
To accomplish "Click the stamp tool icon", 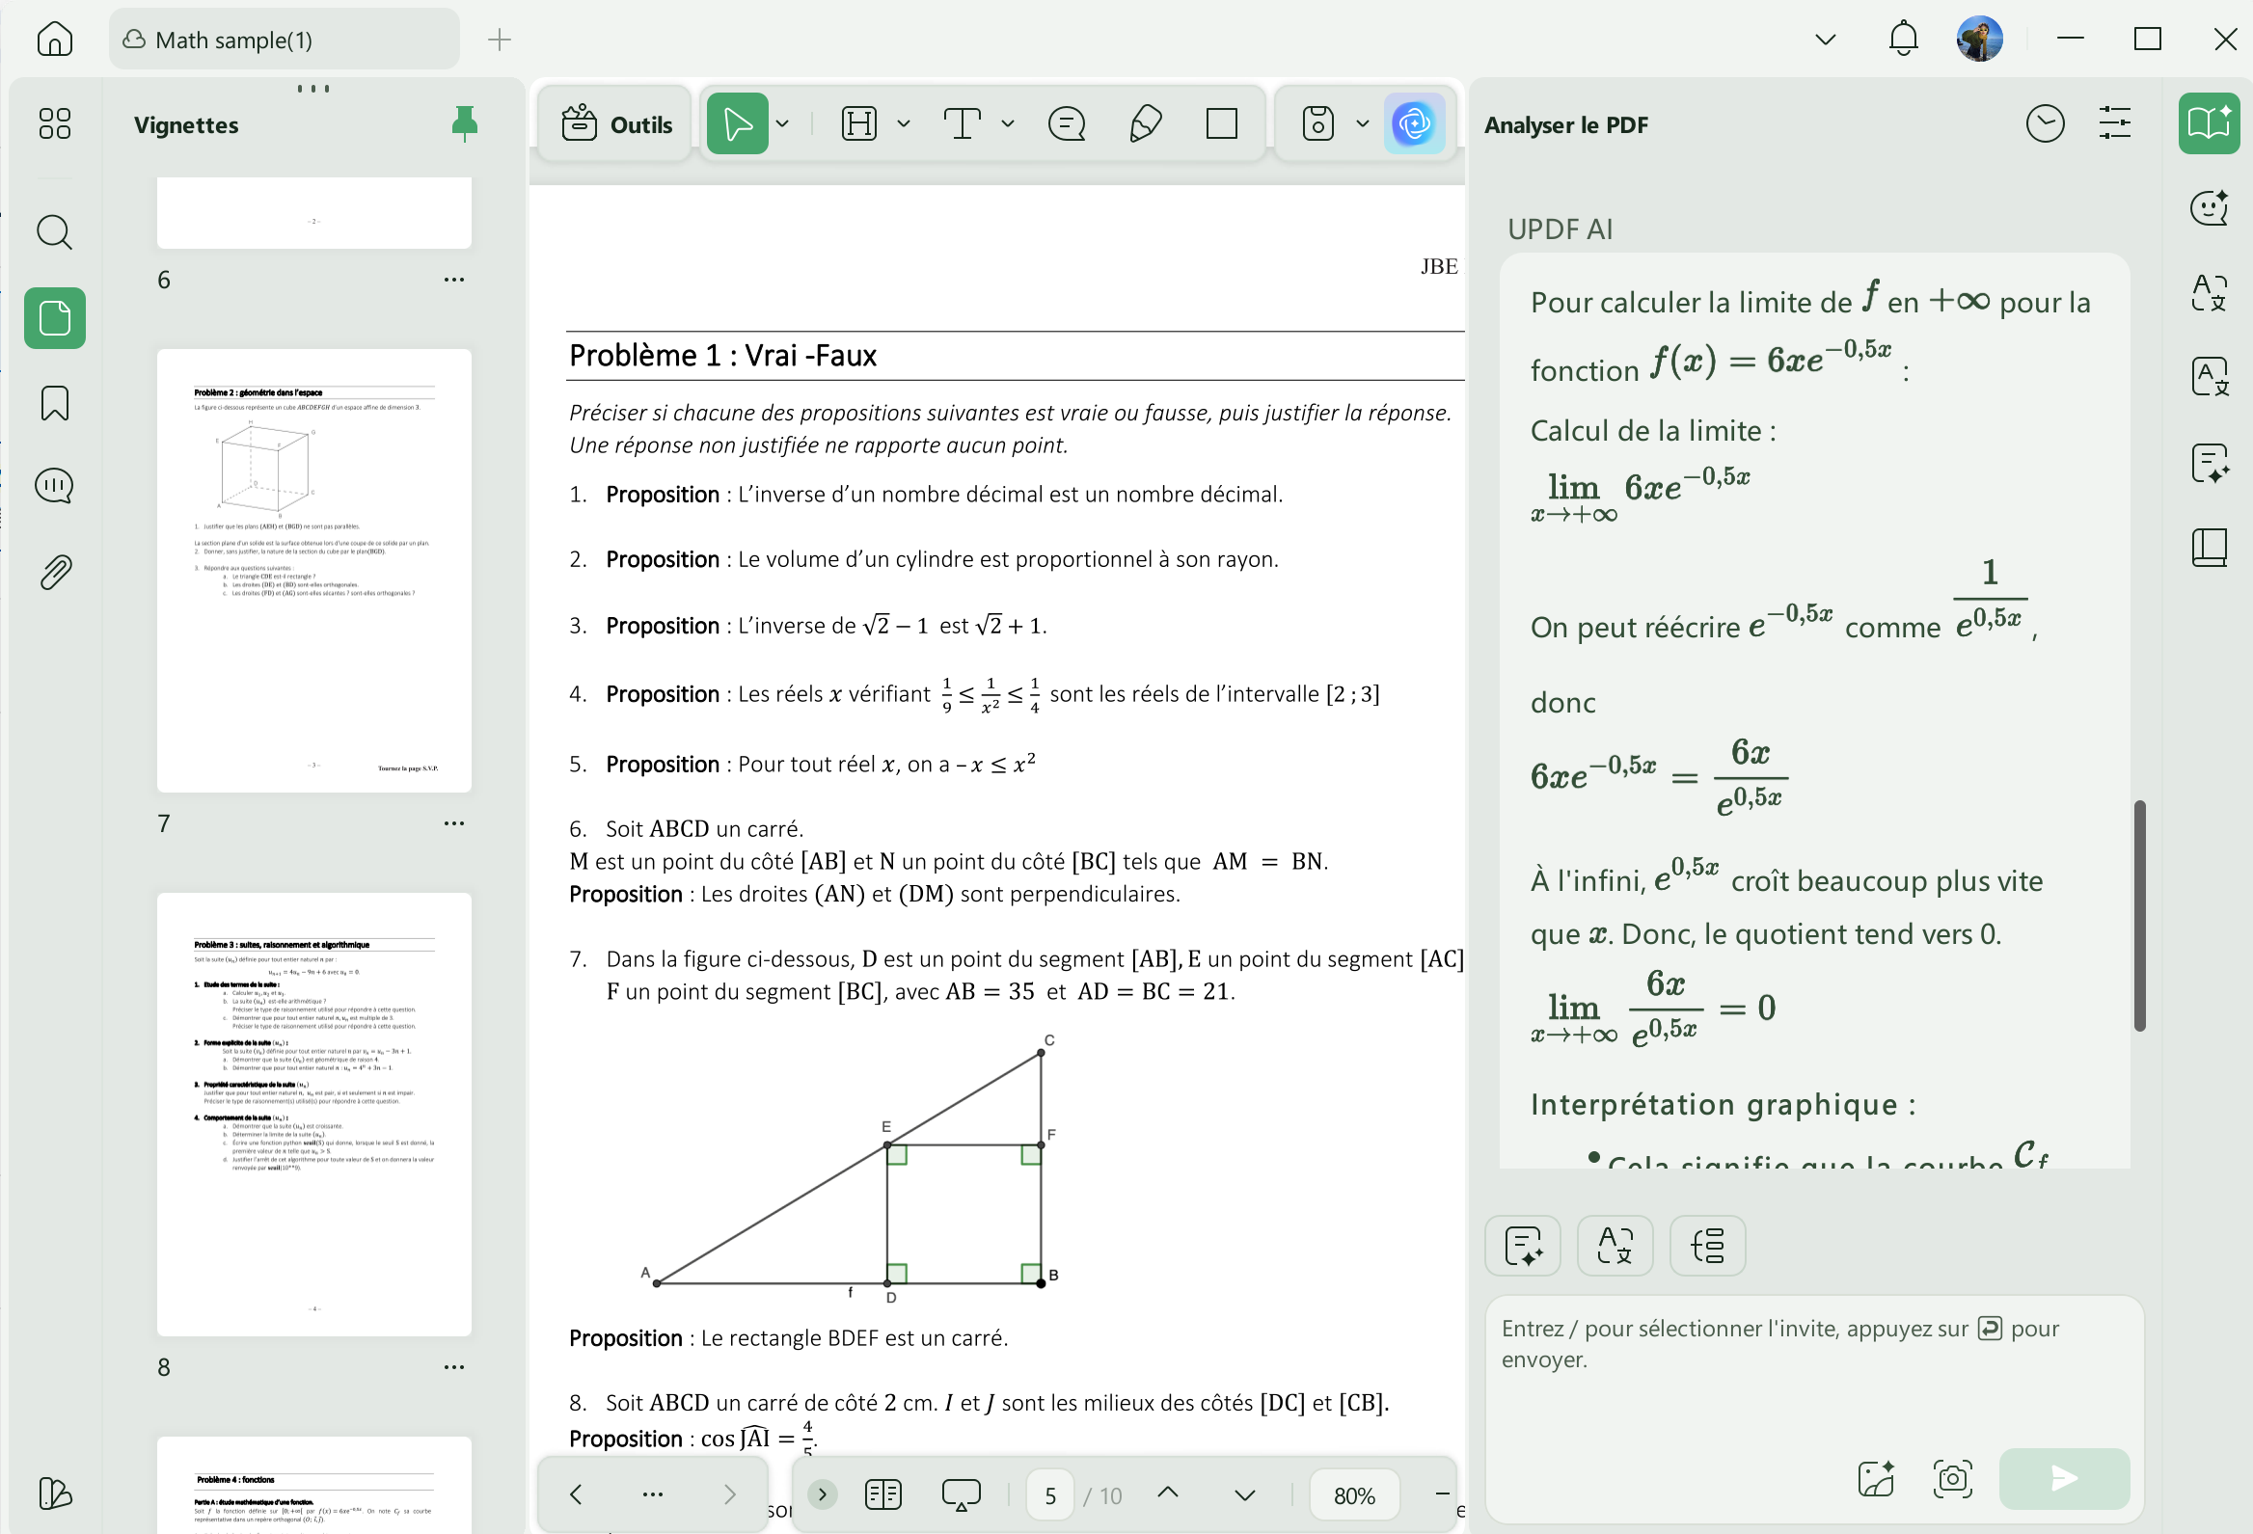I will click(x=1317, y=124).
